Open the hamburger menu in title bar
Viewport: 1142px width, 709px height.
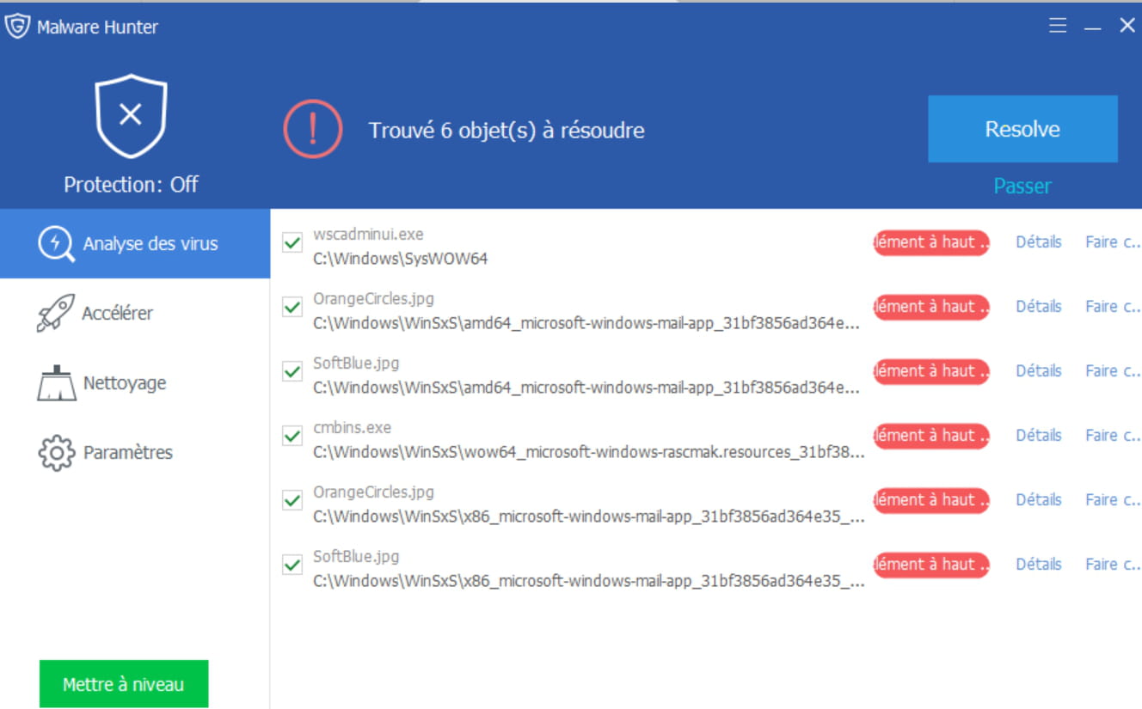[x=1058, y=26]
